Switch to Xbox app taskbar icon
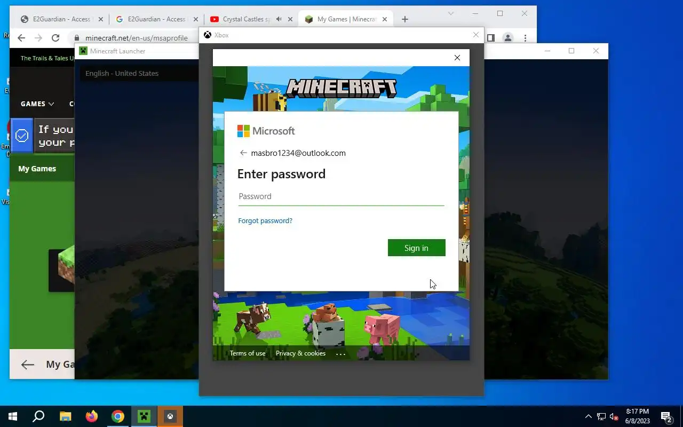 pyautogui.click(x=170, y=416)
